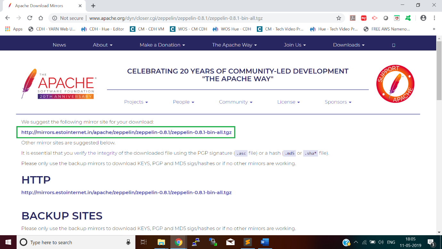Open the verify the integrity link
This screenshot has width=442, height=249.
(x=95, y=153)
